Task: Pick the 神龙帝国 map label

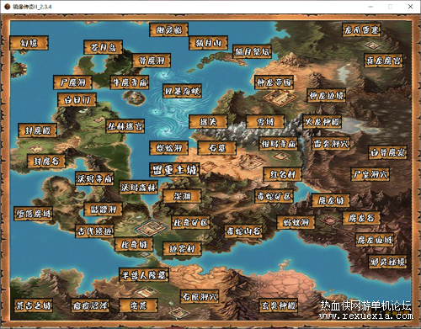Action: [274, 82]
